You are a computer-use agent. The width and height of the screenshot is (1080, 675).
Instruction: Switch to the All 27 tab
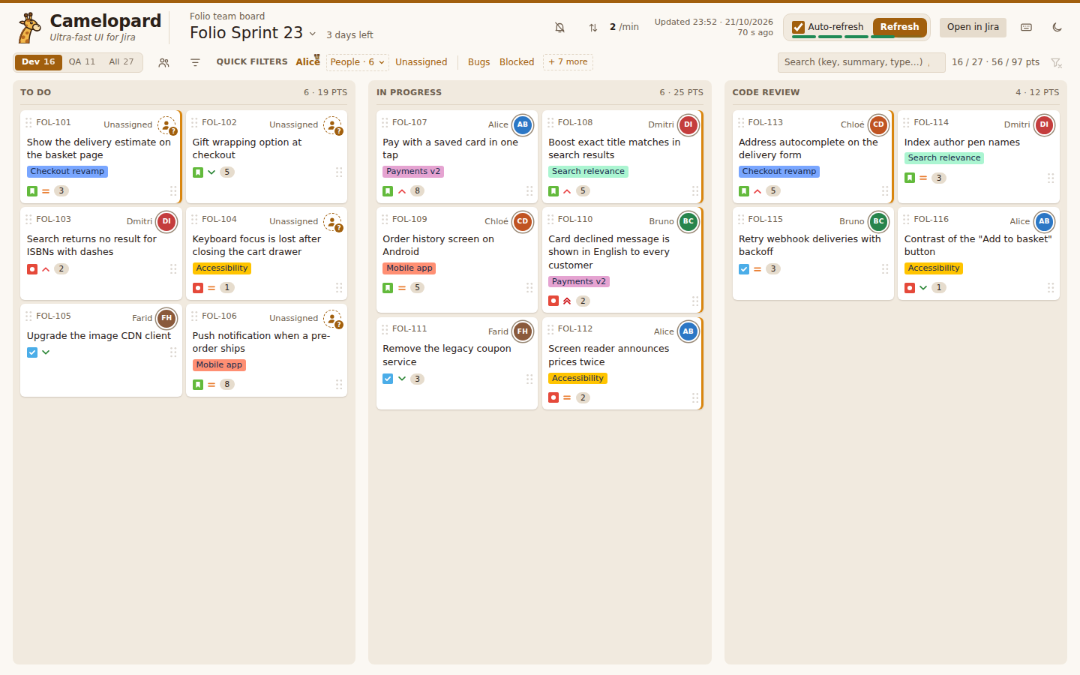click(121, 62)
